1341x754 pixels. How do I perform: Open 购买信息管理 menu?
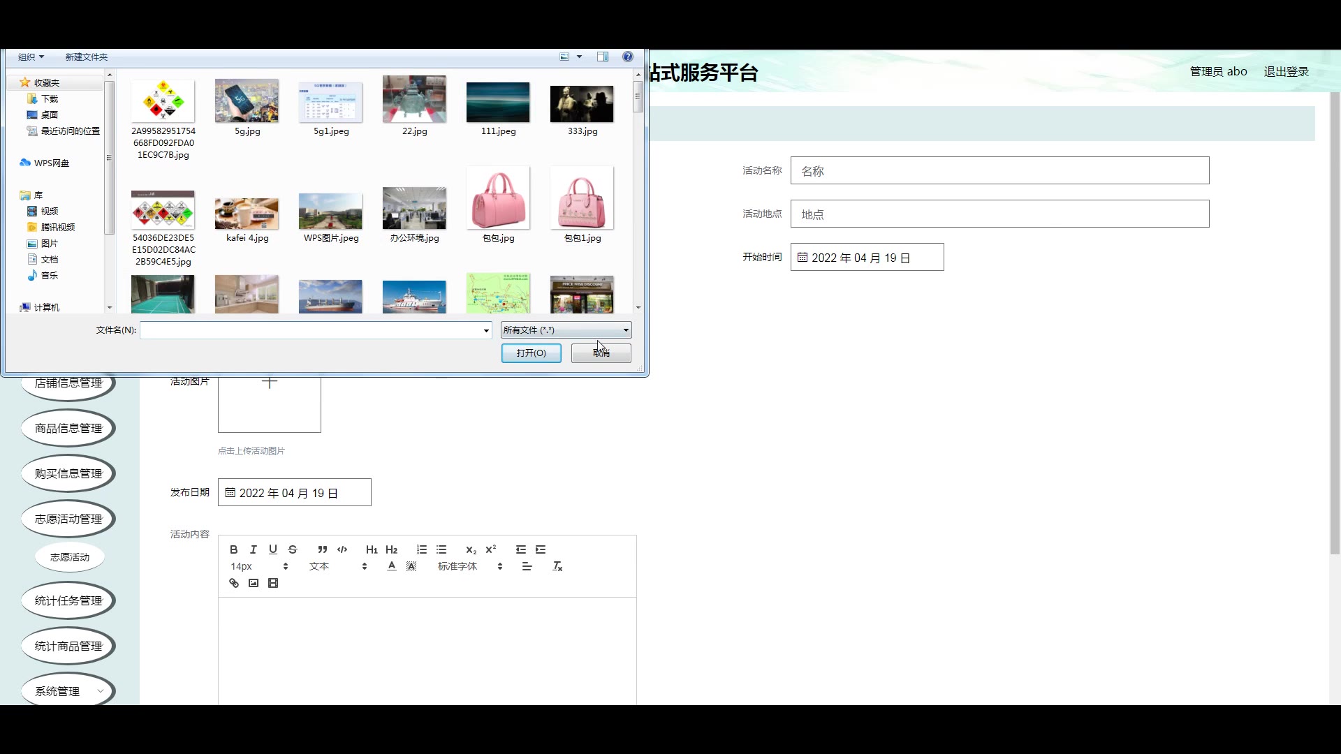[68, 473]
